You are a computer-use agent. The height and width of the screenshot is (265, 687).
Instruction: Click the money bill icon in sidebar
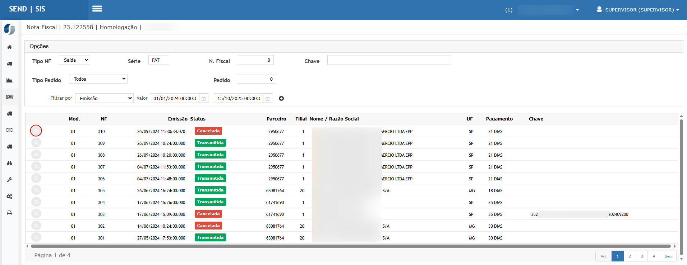[10, 130]
